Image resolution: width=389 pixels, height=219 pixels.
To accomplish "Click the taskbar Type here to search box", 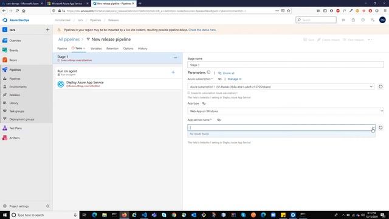I will pos(44,215).
